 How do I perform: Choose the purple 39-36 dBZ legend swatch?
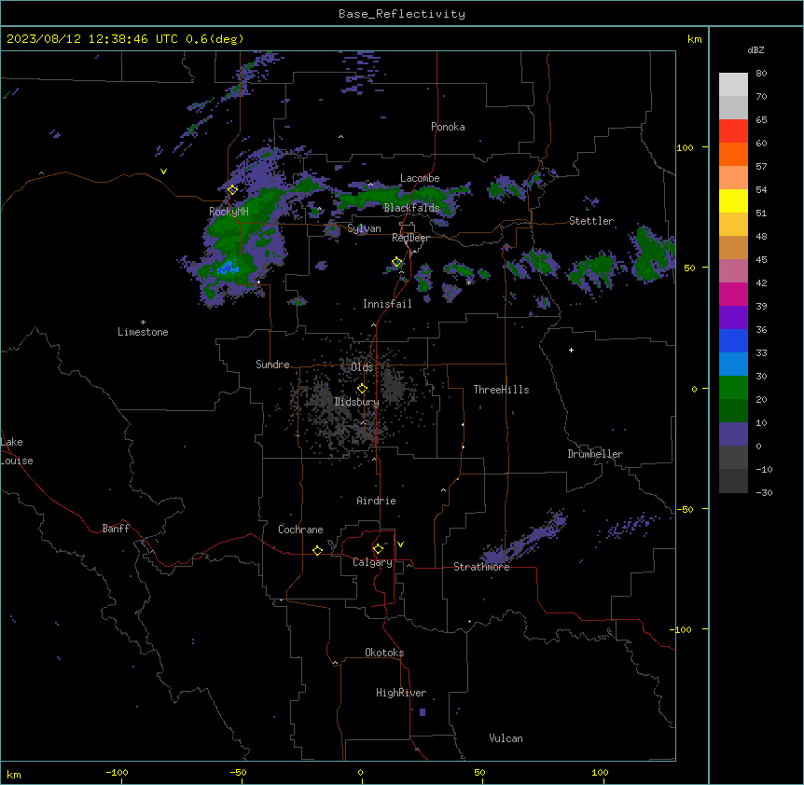[x=733, y=317]
